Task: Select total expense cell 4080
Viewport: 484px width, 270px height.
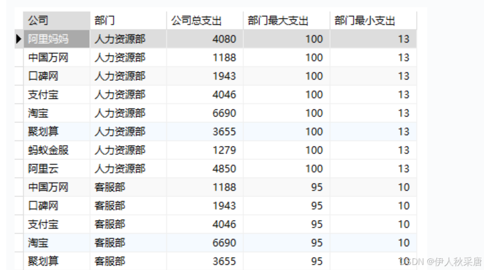Action: click(204, 39)
